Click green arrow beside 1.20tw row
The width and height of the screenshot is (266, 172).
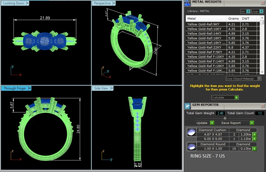[x=254, y=134]
